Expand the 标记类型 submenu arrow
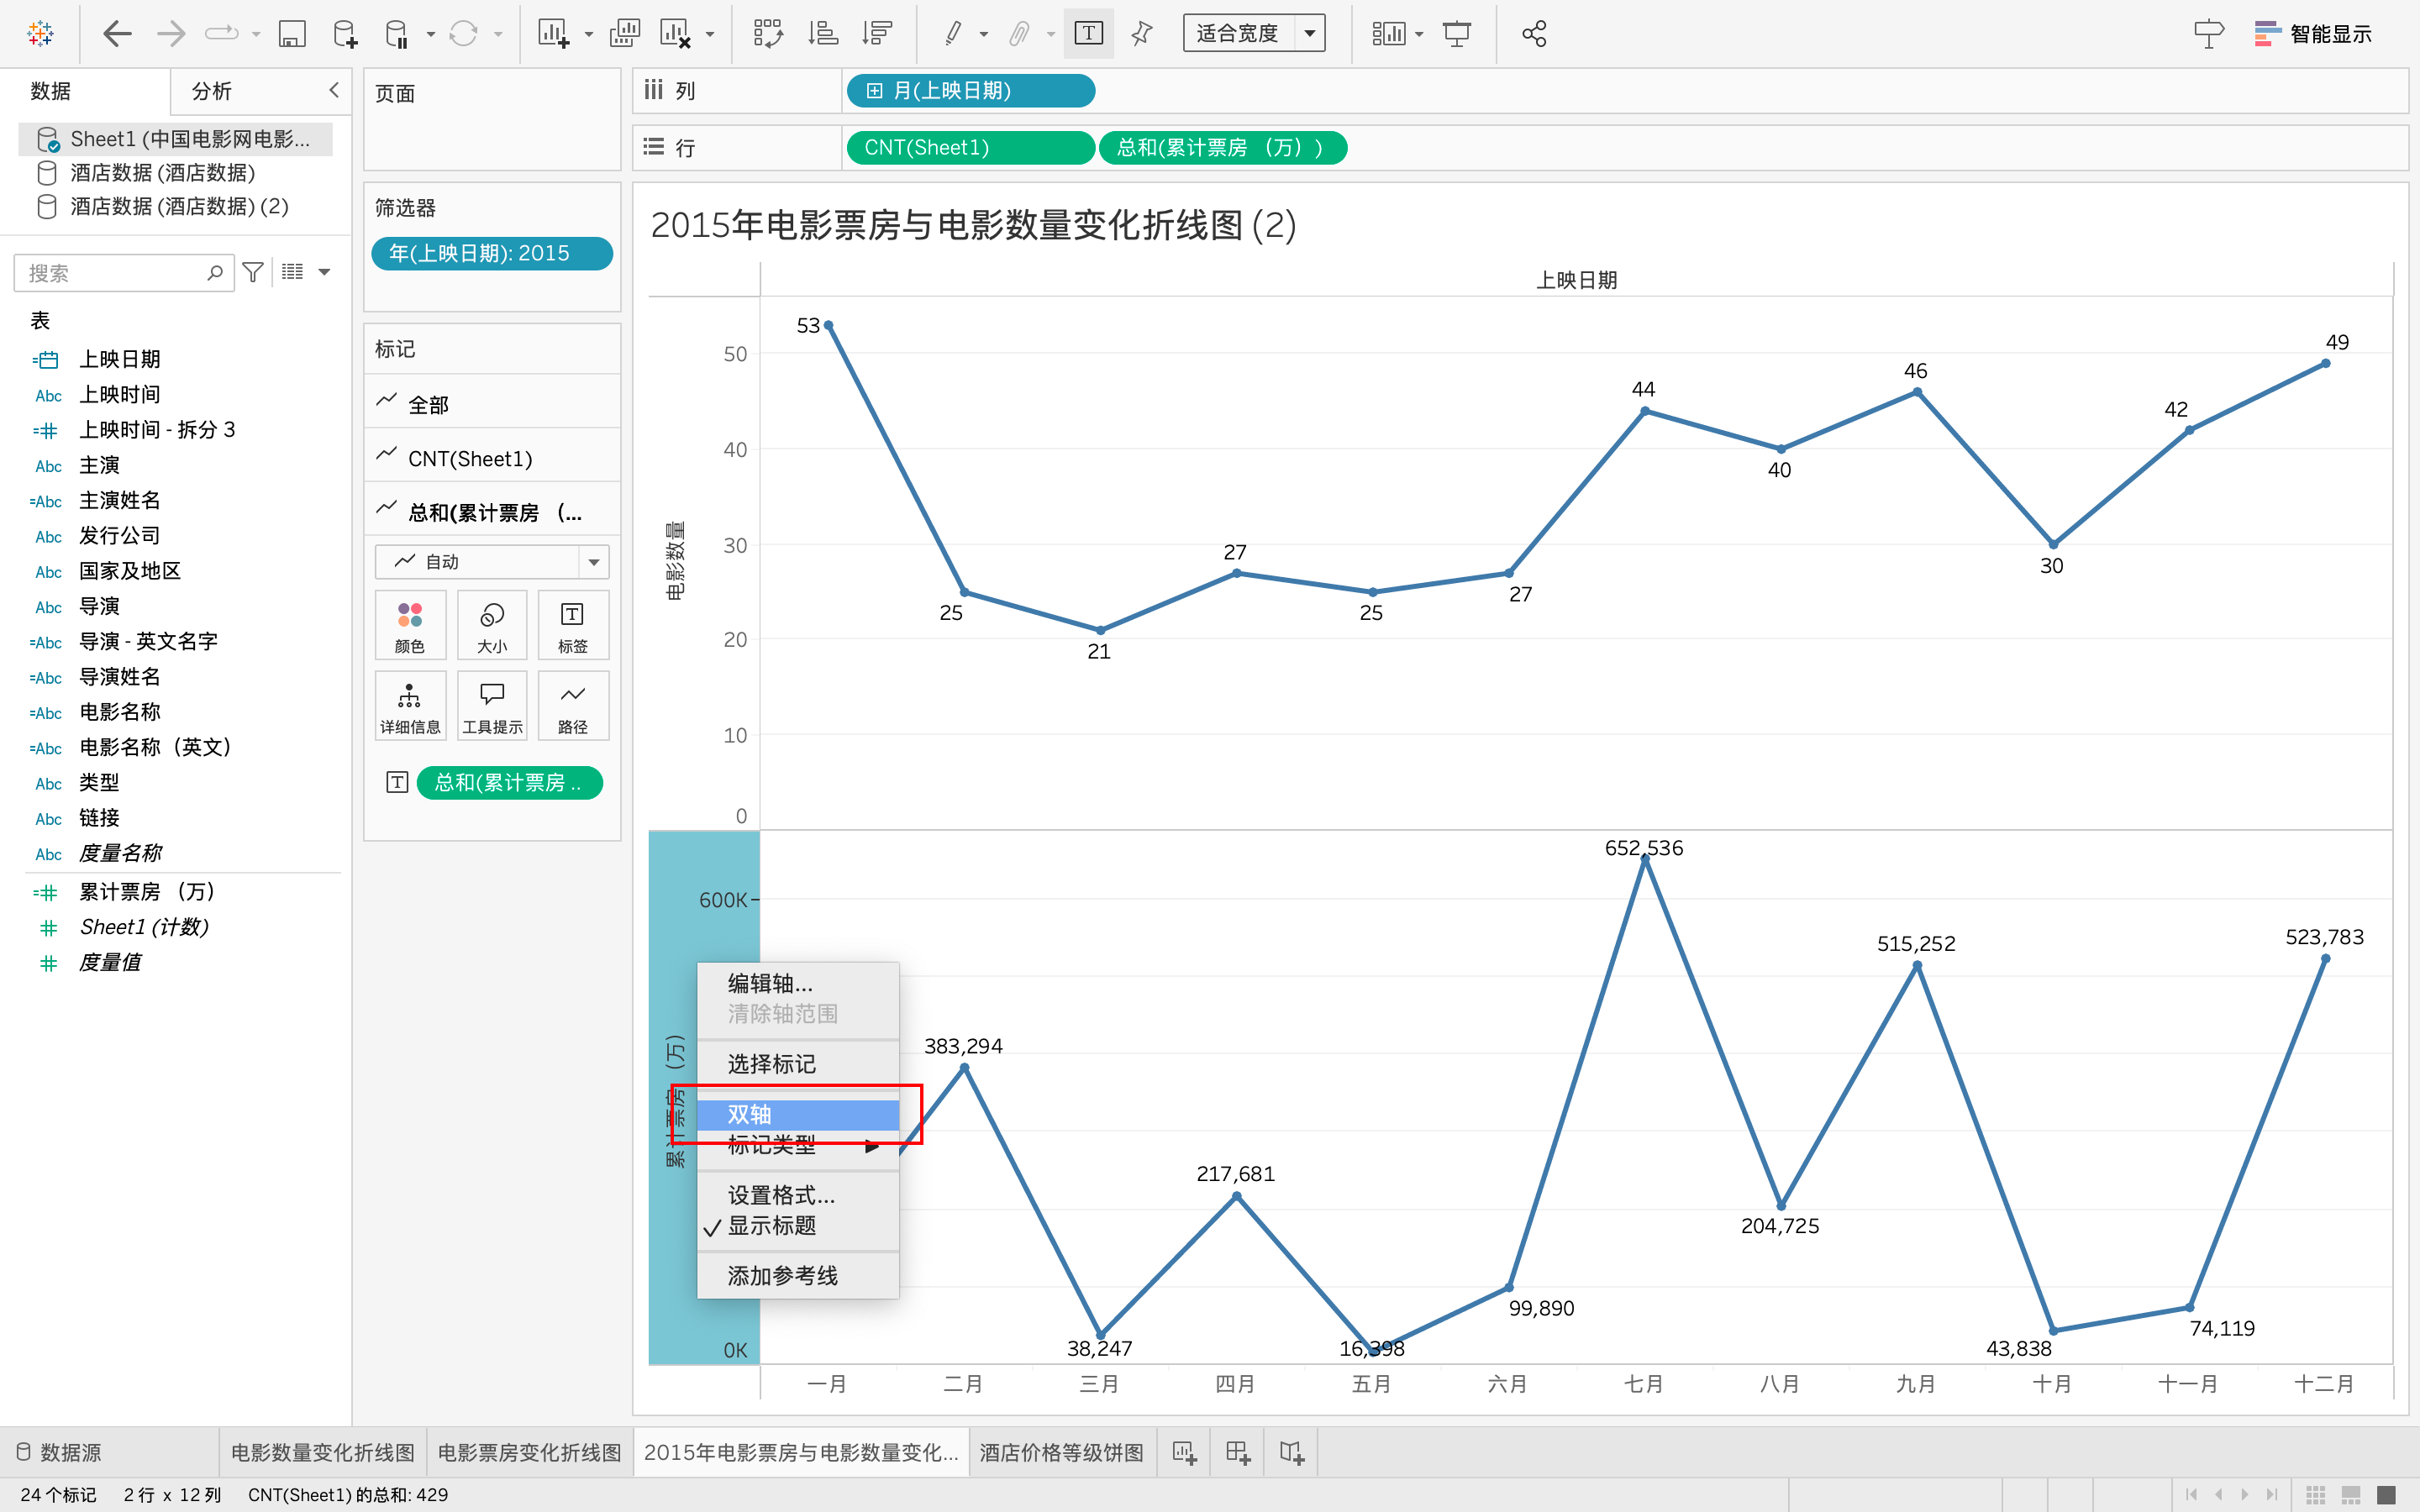The image size is (2420, 1512). pyautogui.click(x=871, y=1146)
